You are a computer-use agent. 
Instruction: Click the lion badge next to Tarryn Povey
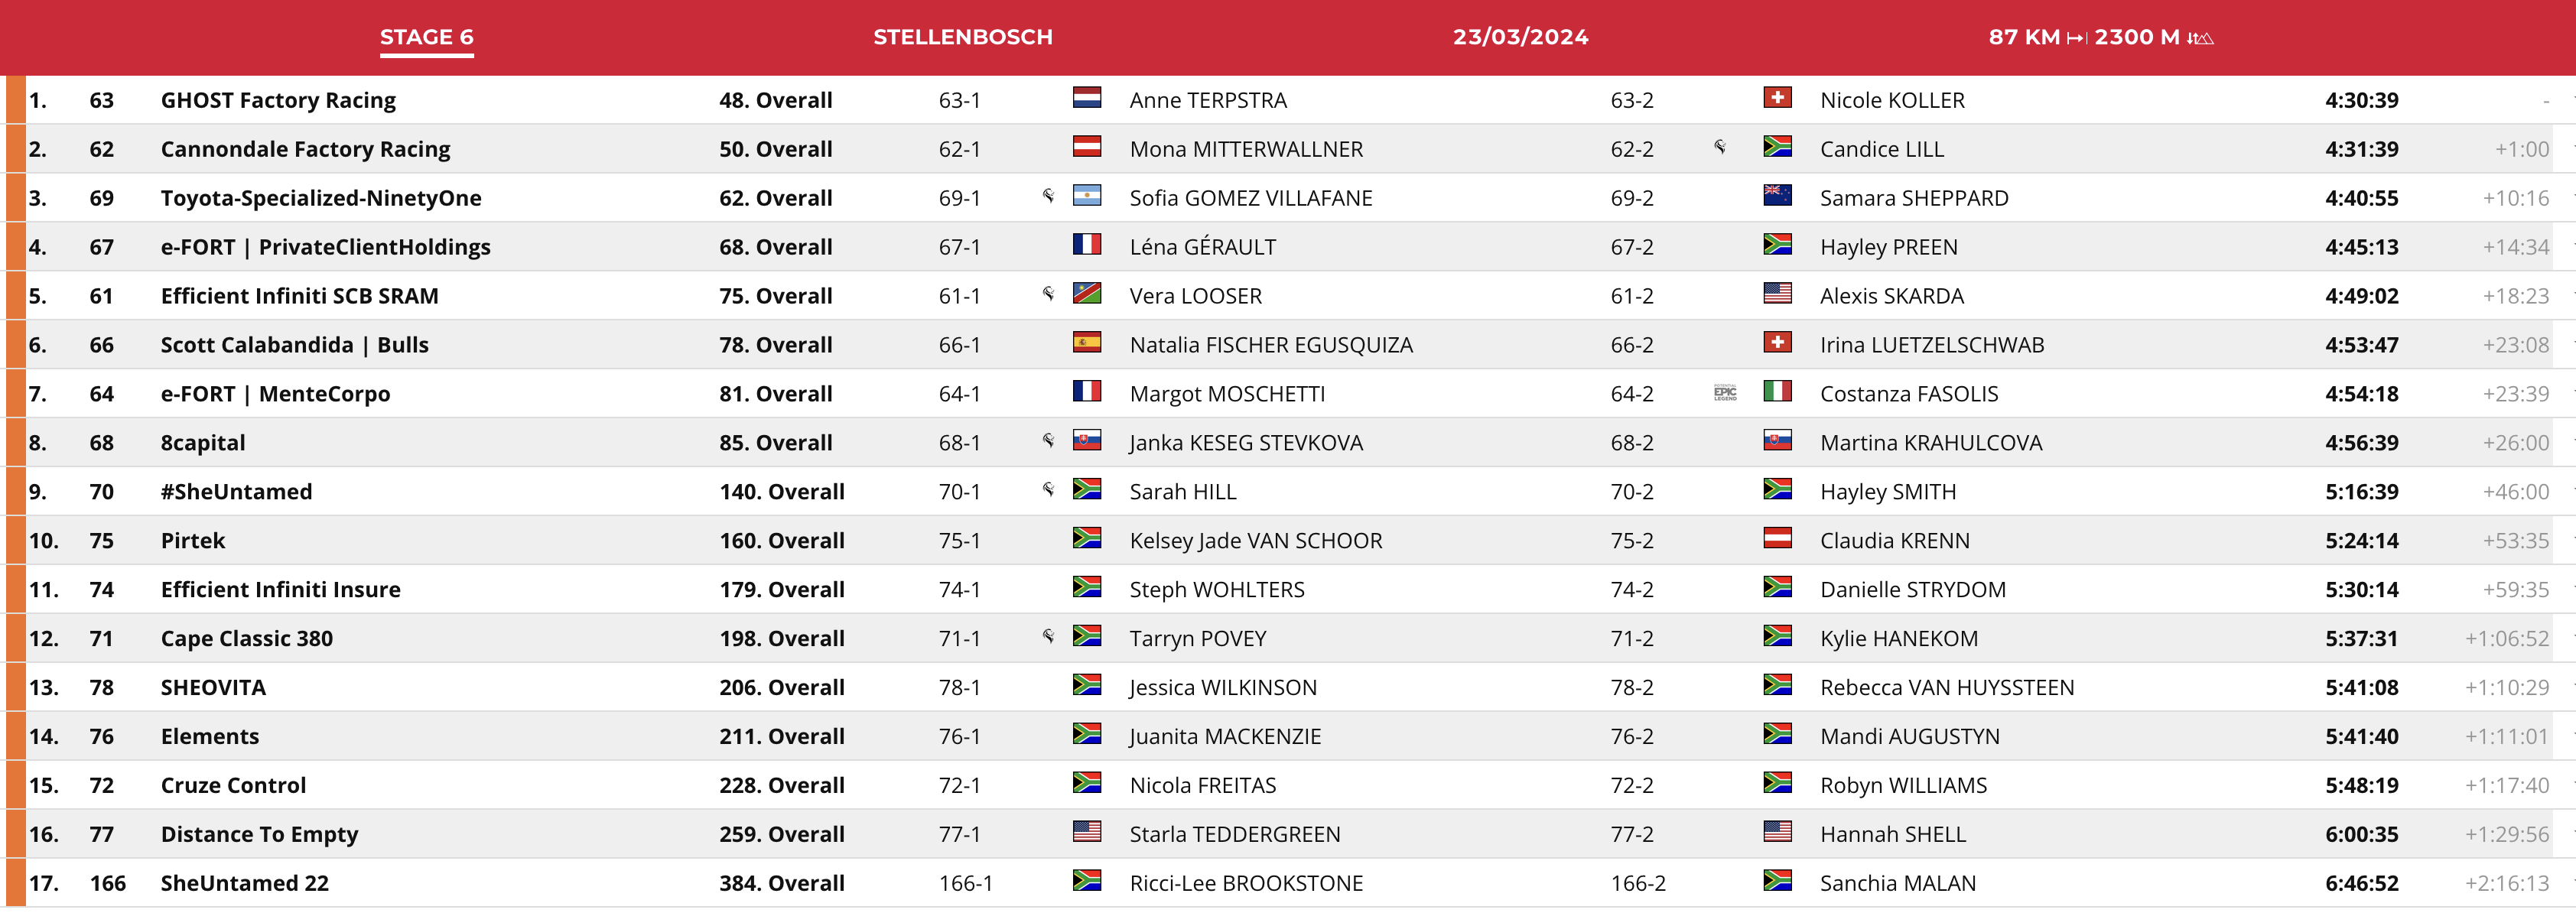[1048, 636]
